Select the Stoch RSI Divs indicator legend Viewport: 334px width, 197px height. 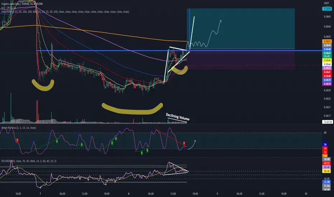19,128
